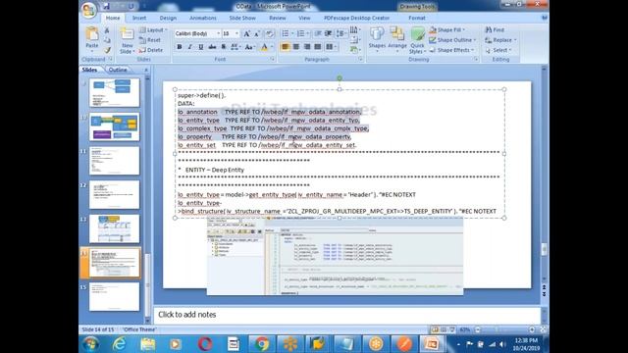Click the Copy icon
Viewport: 628px width, 353px height.
107,40
